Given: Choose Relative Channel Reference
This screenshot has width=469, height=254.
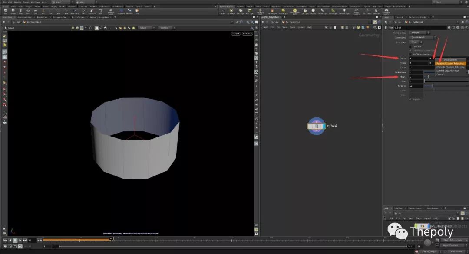Looking at the screenshot, I should point(450,64).
